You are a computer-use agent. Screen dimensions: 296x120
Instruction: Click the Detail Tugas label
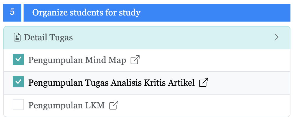[48, 37]
